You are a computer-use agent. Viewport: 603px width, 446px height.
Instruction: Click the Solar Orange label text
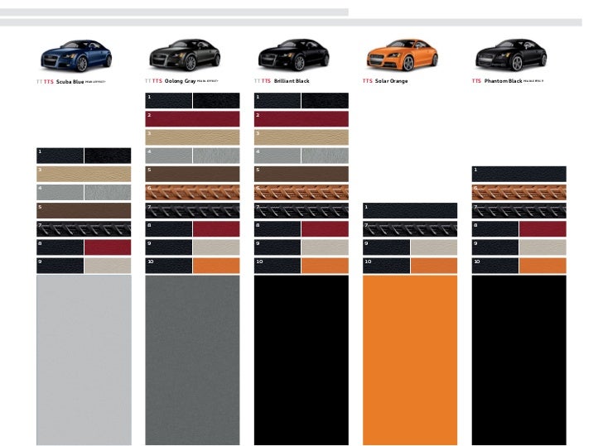point(391,81)
